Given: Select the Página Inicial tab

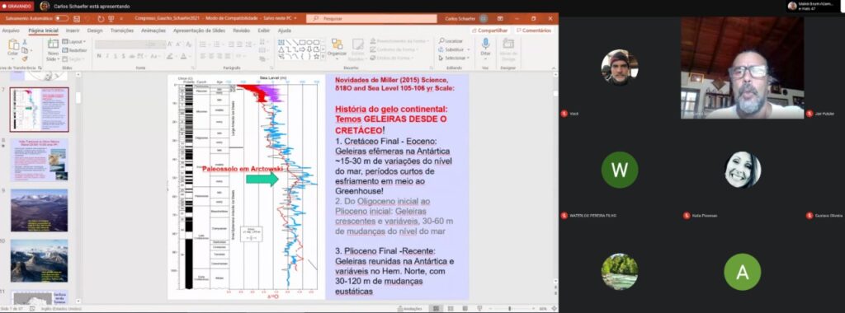Looking at the screenshot, I should click(x=43, y=30).
